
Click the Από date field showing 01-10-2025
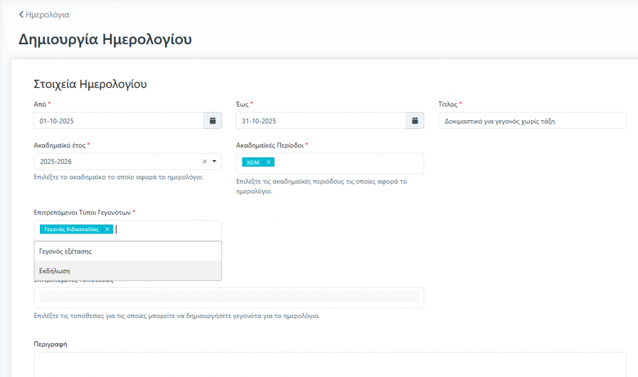(118, 121)
